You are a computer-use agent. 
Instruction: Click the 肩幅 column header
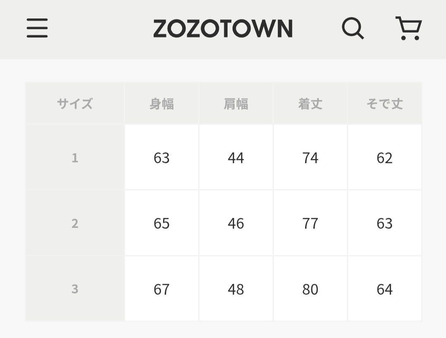[236, 103]
